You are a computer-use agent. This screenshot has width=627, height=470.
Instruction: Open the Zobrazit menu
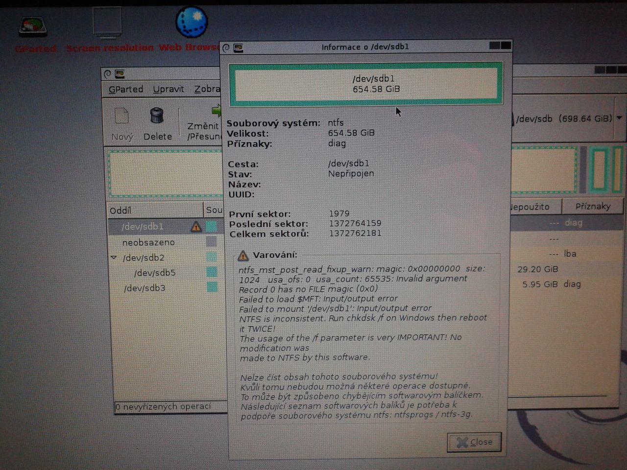(207, 89)
